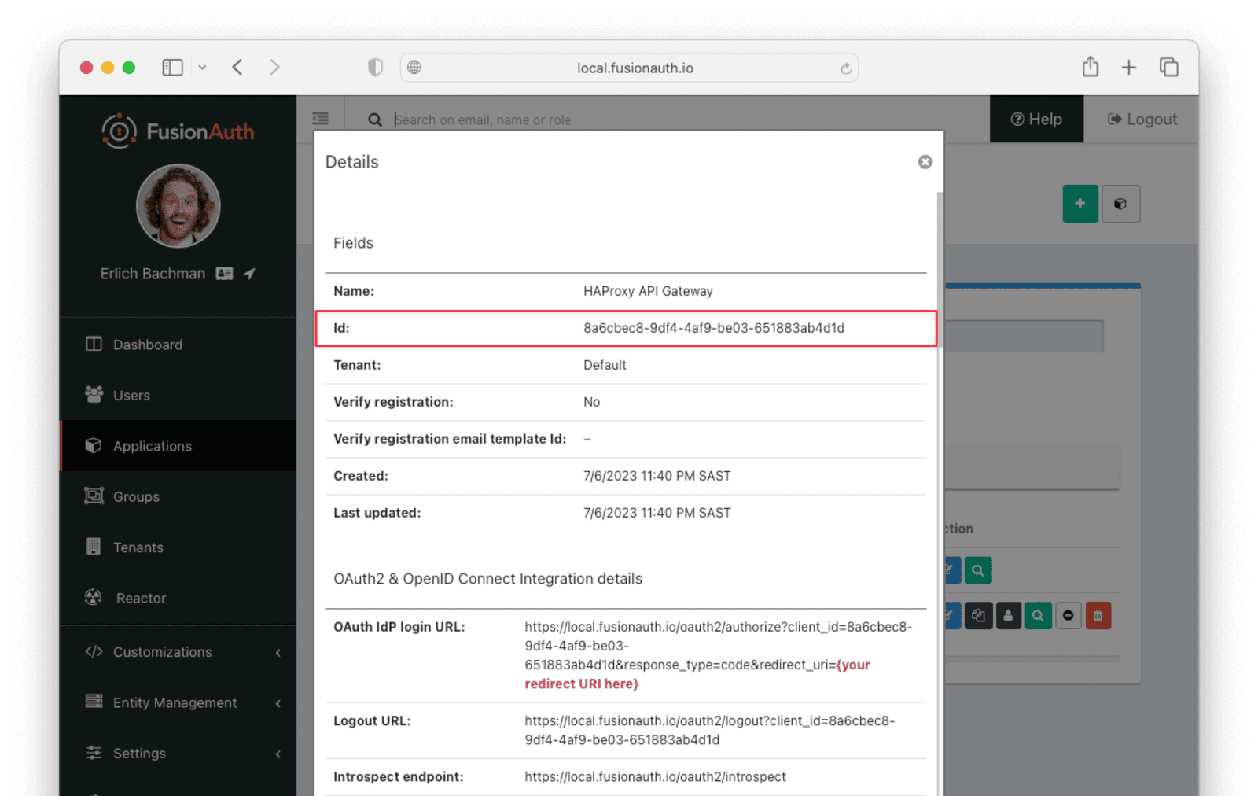Expand the Customizations menu

178,652
